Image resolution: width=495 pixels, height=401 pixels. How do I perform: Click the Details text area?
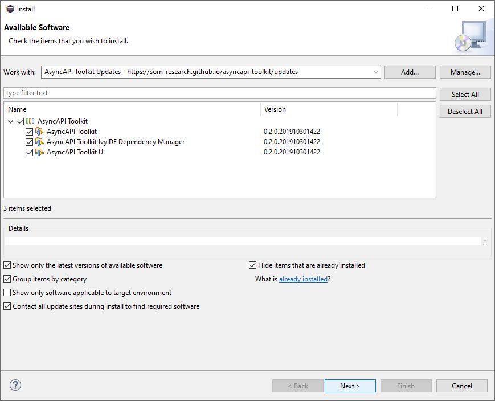coord(243,242)
